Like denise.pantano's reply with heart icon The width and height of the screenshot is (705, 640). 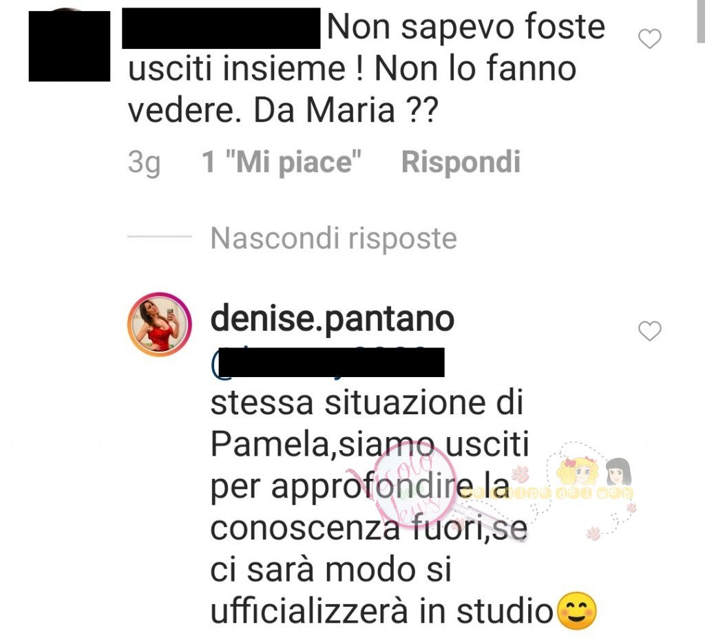pos(650,331)
